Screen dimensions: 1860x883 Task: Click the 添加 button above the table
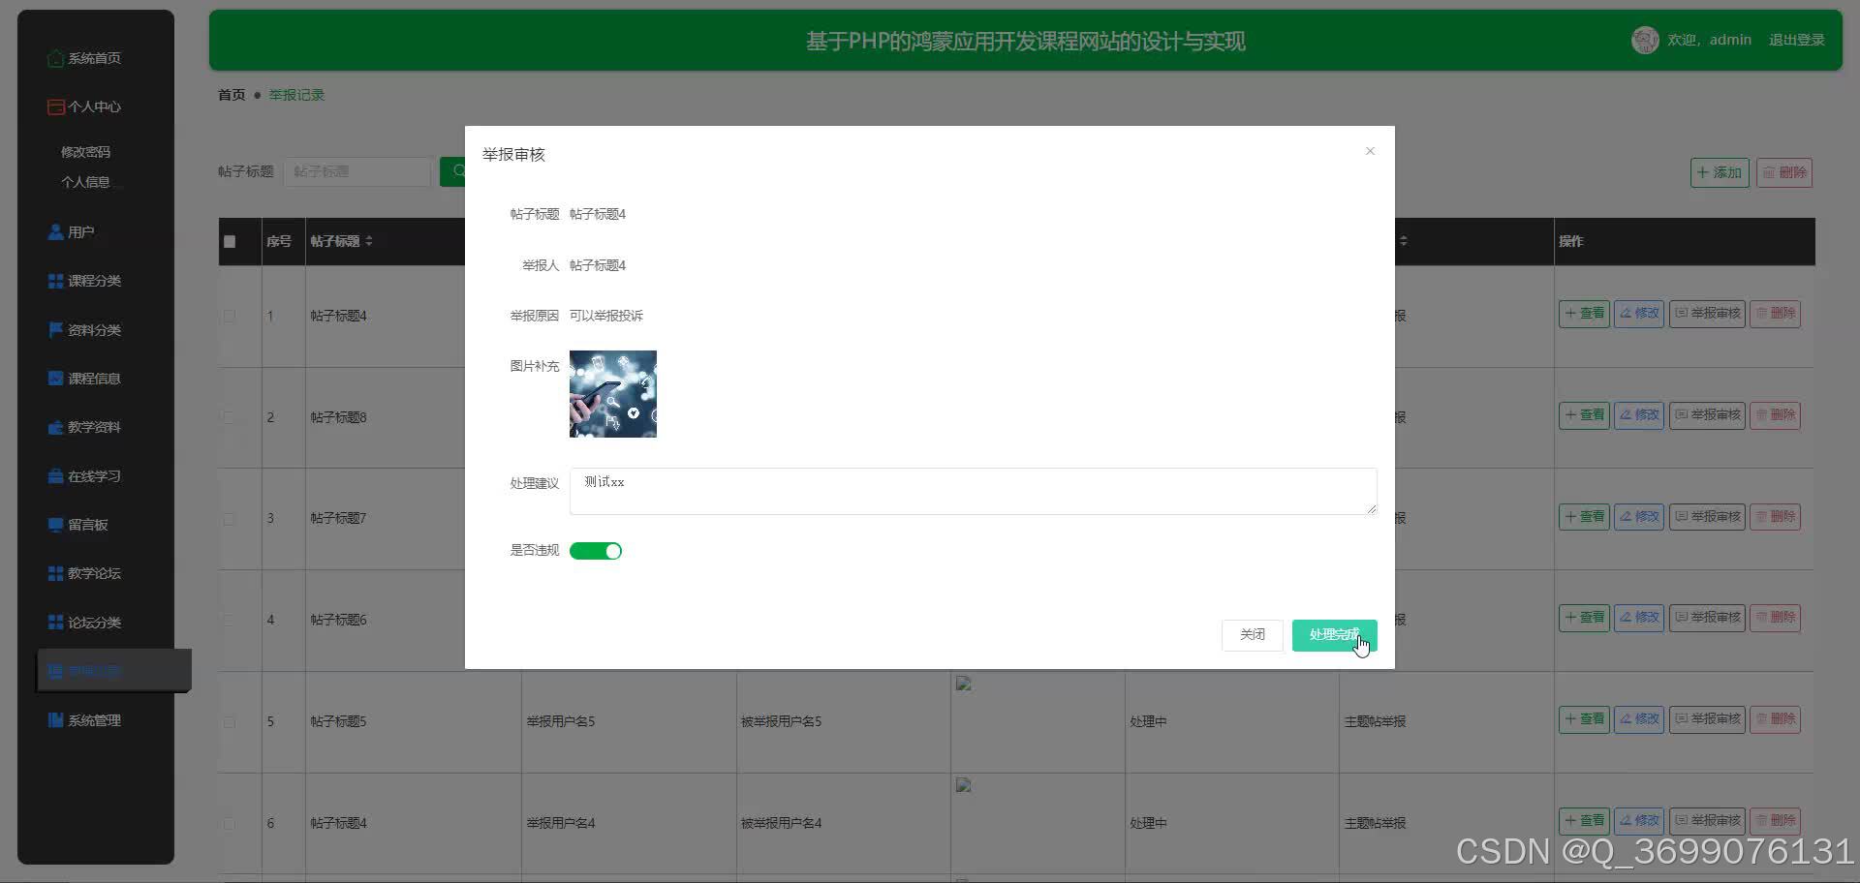click(1720, 172)
